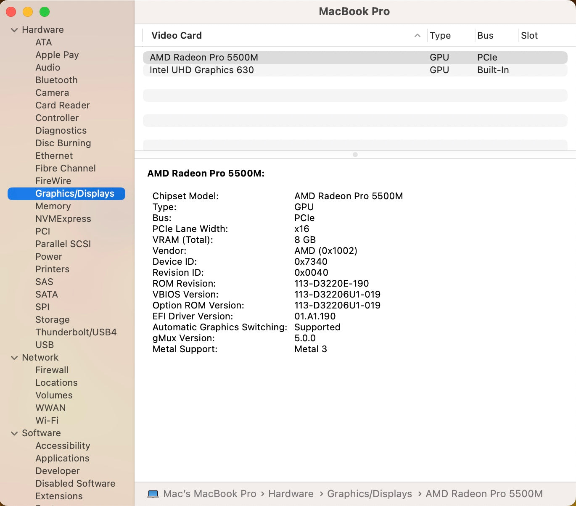Click the MacBook laptop icon in path bar
Screen dimensions: 576x506
(153, 494)
